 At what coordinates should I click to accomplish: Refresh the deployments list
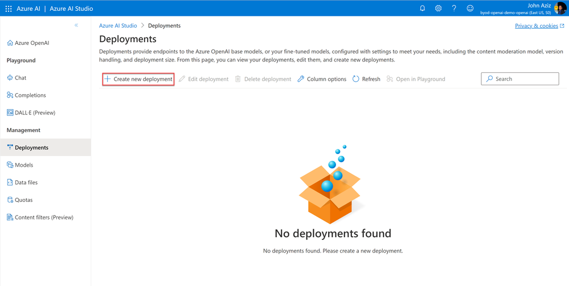[366, 78]
